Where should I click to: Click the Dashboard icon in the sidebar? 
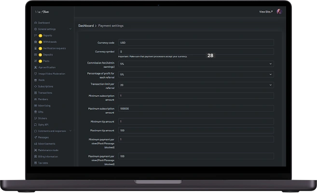(x=36, y=23)
